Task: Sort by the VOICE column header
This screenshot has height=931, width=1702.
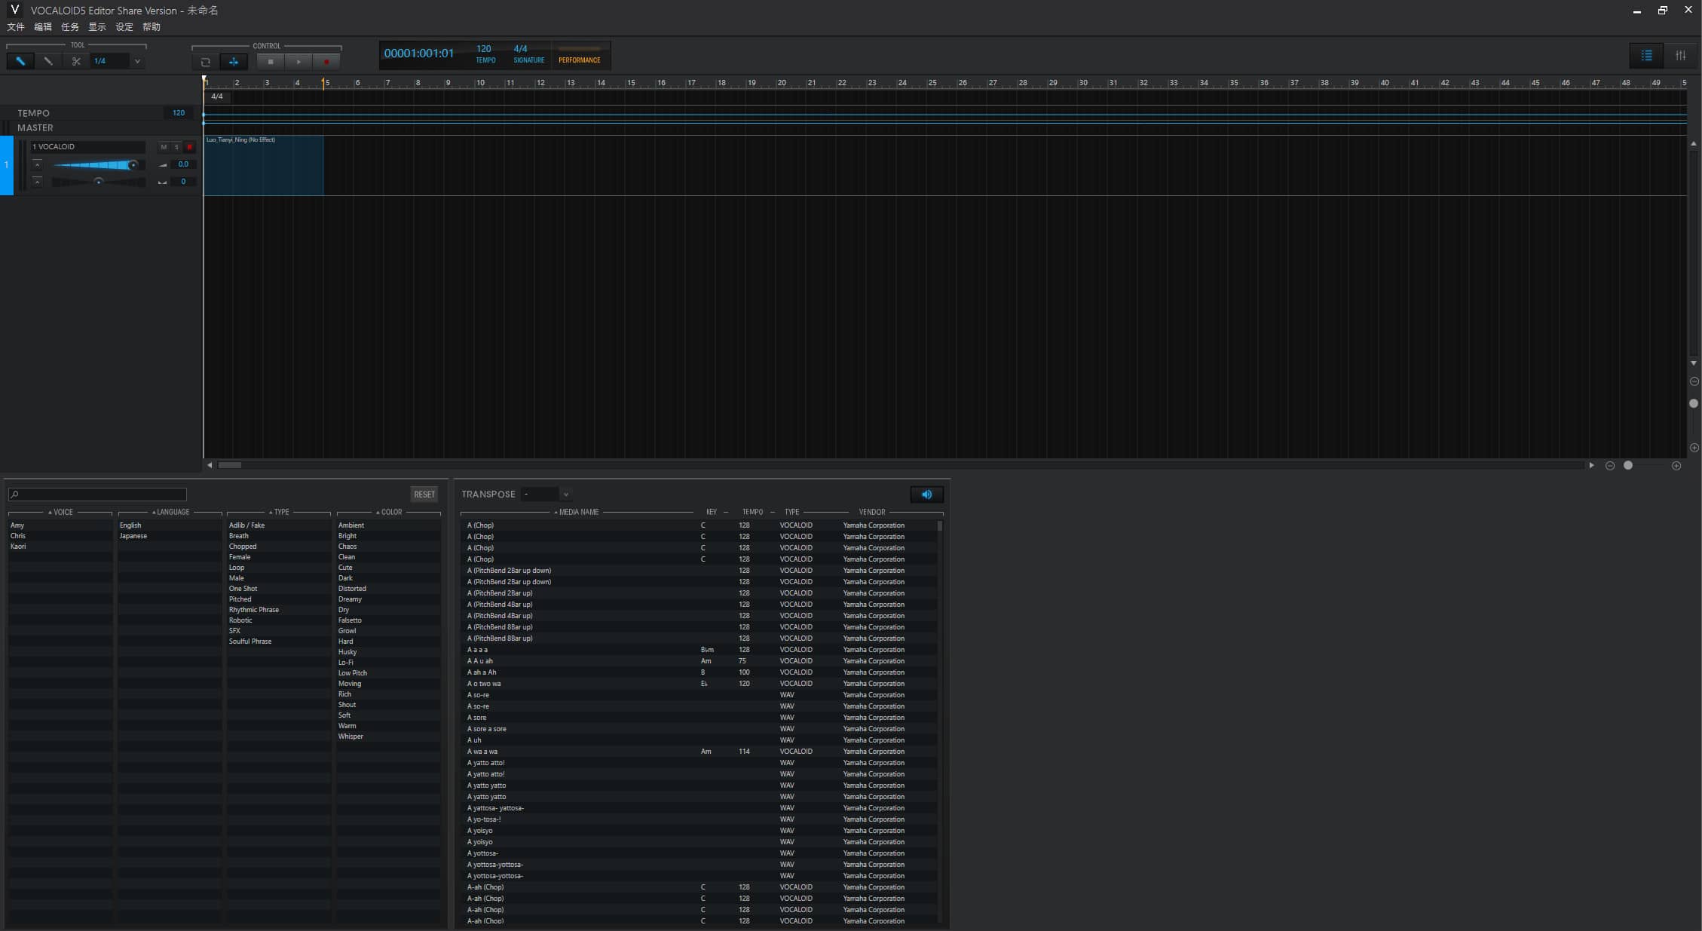Action: coord(60,513)
